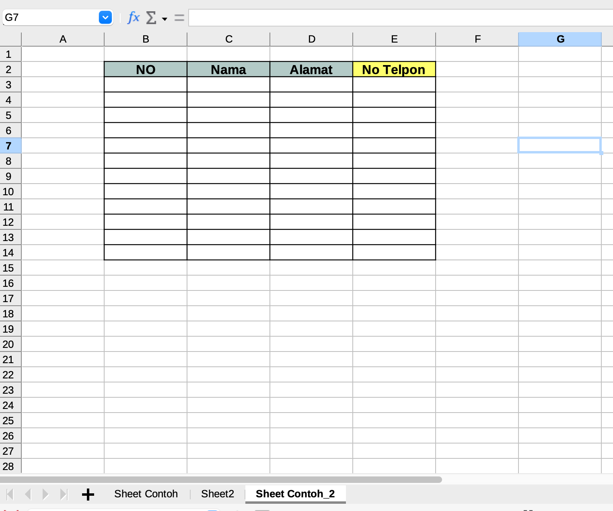Switch to the Sheet Contoh tab

click(146, 494)
